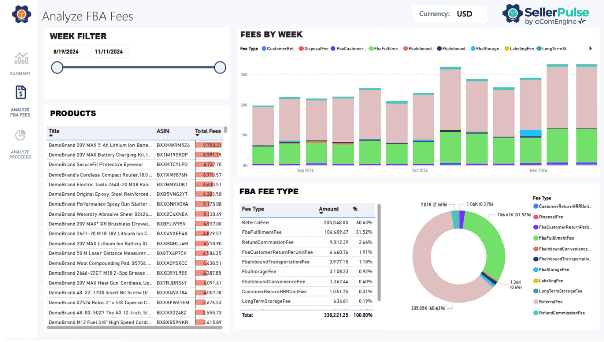This screenshot has width=604, height=342.
Task: Click total fees value 8,991.15
Action: (x=212, y=155)
